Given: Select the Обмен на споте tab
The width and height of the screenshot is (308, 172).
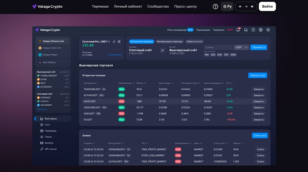Looking at the screenshot, I should [x=194, y=42].
